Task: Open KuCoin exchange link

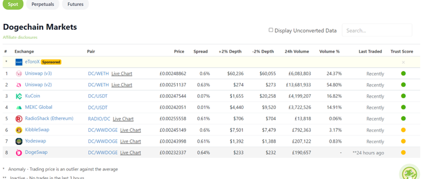Action: pos(33,96)
